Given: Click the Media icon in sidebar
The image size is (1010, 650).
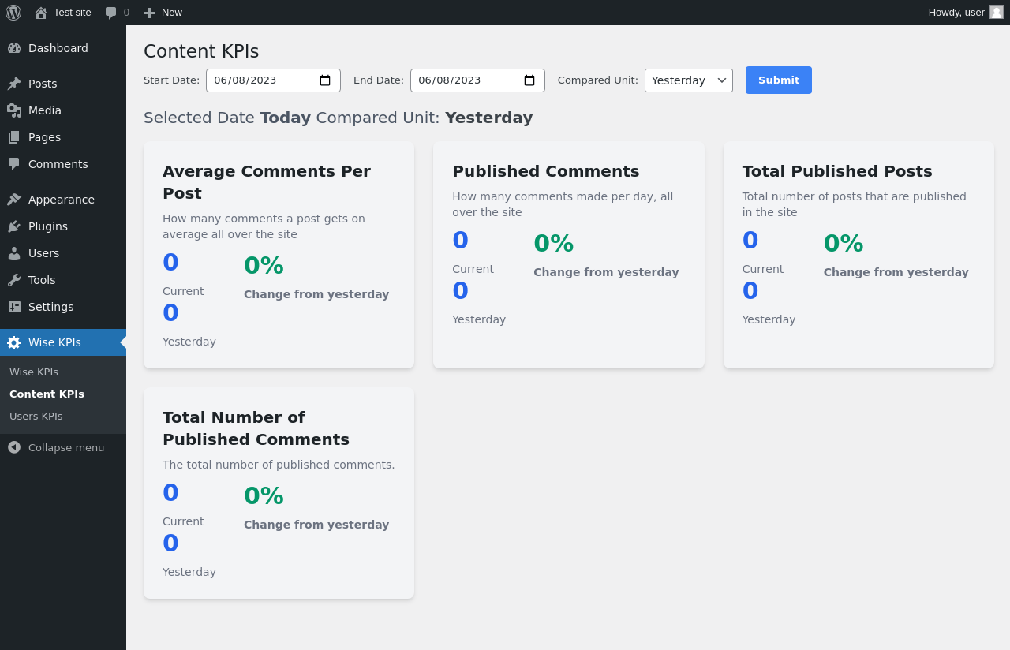Looking at the screenshot, I should click(x=14, y=110).
